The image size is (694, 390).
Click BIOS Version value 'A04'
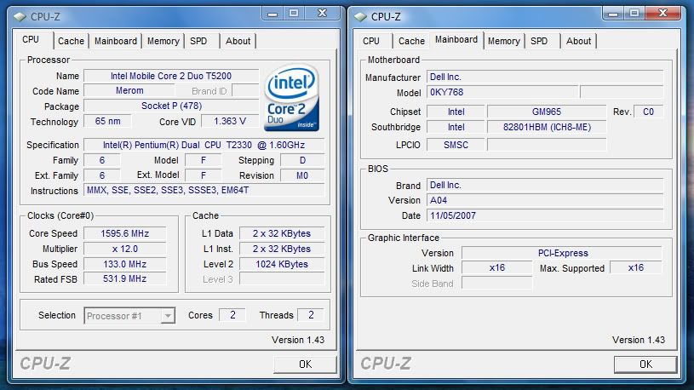[x=545, y=200]
